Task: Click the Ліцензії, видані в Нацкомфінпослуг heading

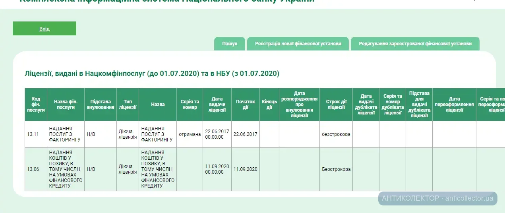Action: click(152, 74)
